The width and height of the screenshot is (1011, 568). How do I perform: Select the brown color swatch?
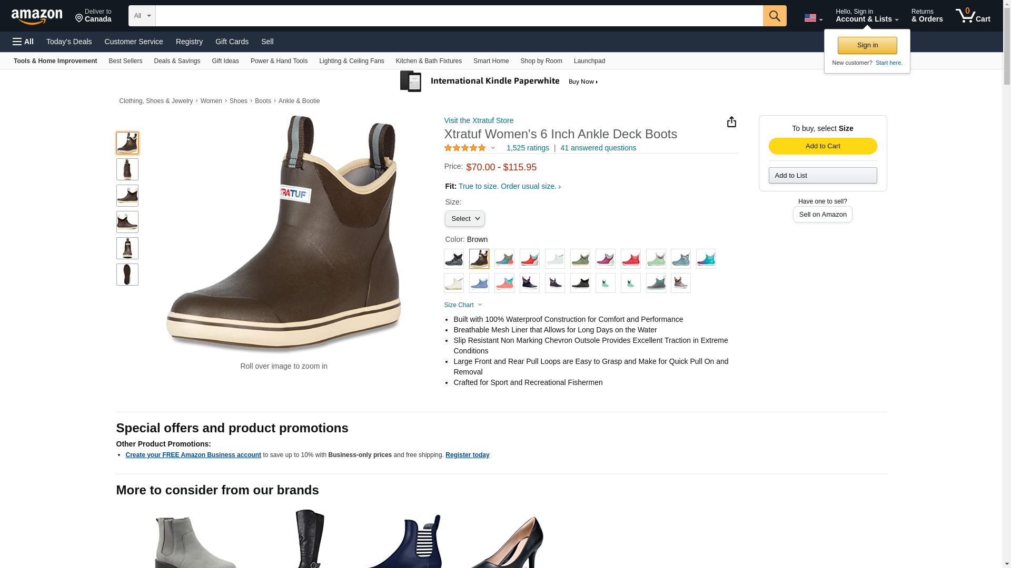(x=479, y=259)
